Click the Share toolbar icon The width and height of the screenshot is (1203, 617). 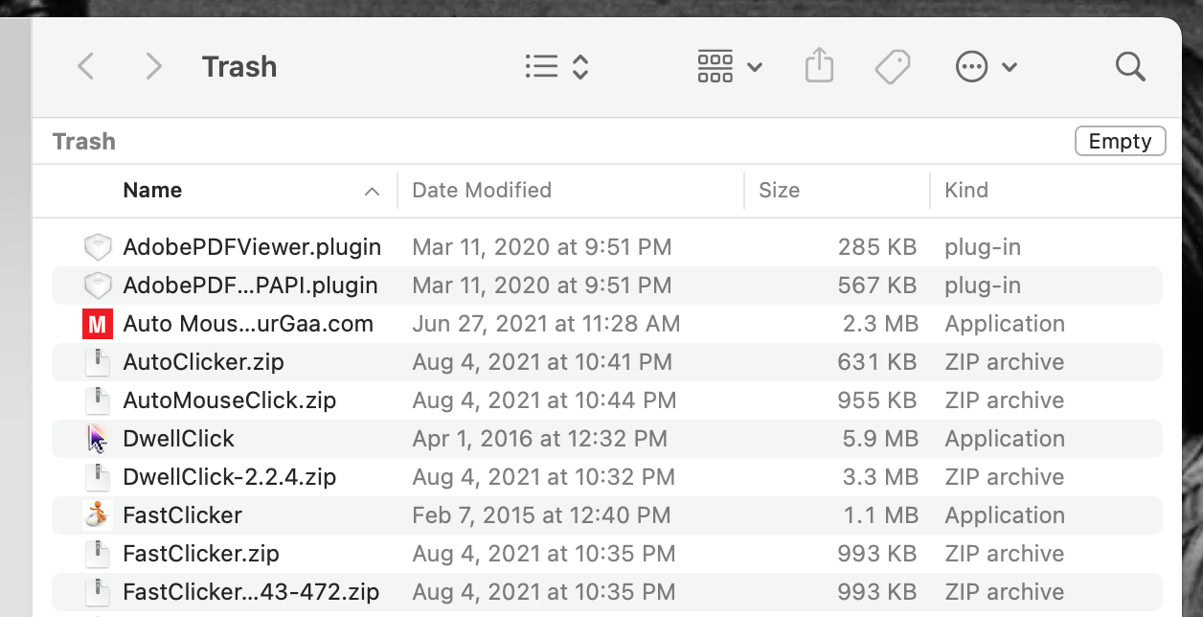(x=819, y=65)
